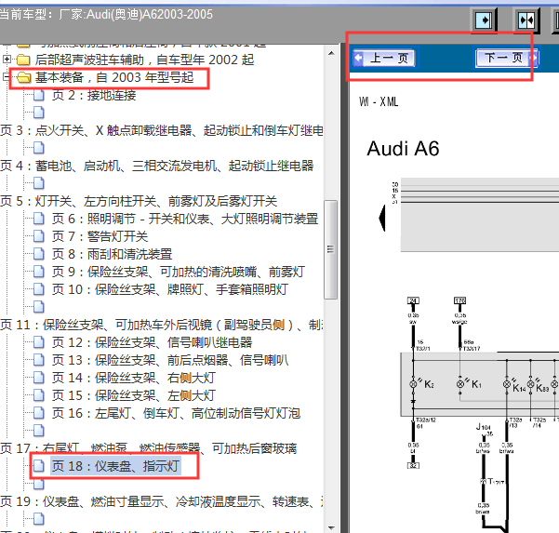Click document icon beside 页 16
Screen dimensions: 559x533
(x=39, y=413)
